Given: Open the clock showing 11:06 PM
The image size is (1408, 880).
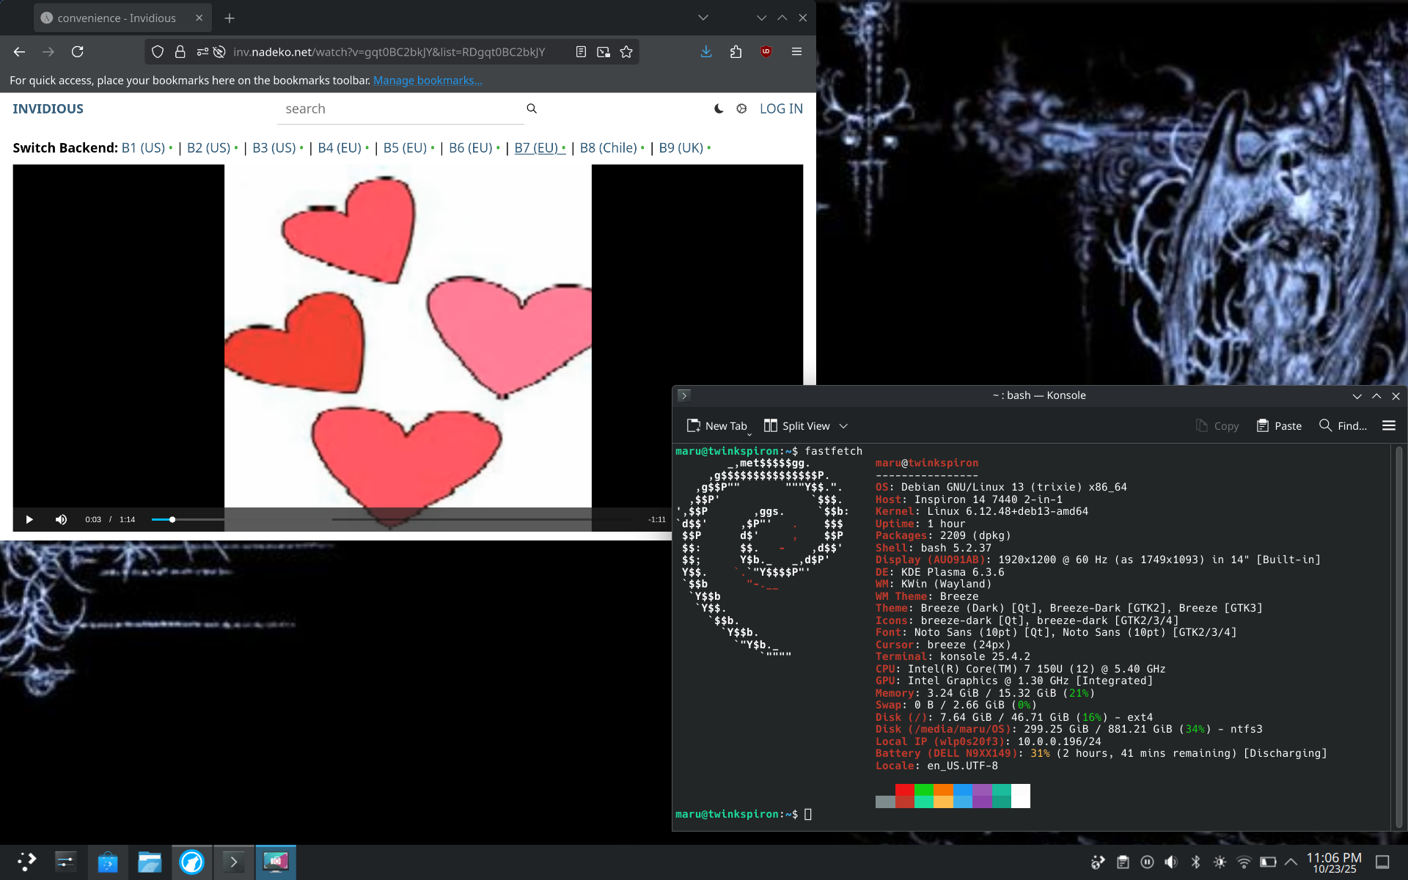Looking at the screenshot, I should pyautogui.click(x=1334, y=862).
